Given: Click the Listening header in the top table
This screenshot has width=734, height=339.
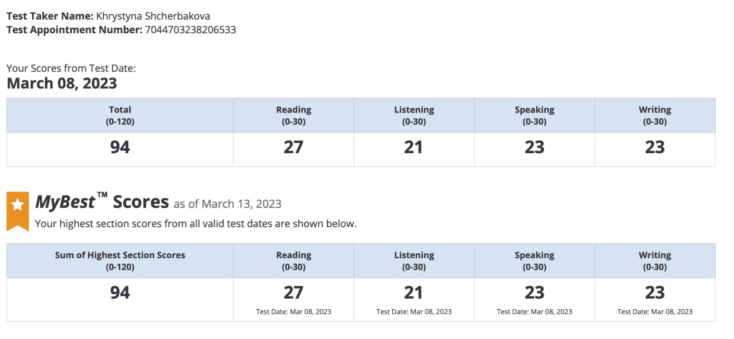Looking at the screenshot, I should (x=414, y=115).
